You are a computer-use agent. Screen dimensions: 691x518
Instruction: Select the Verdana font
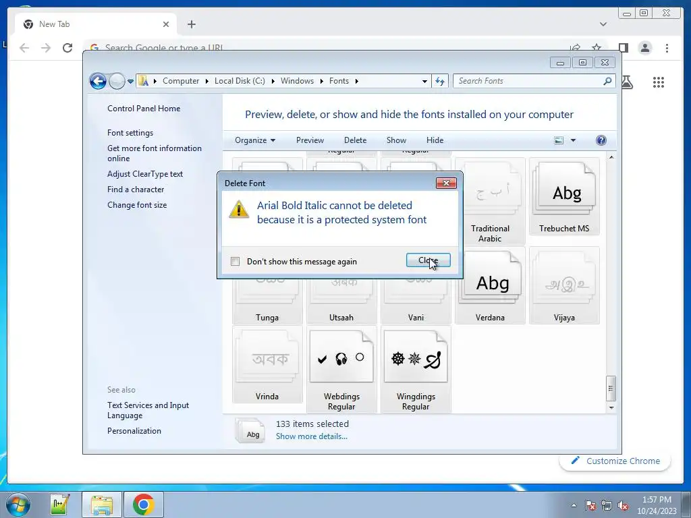pos(490,285)
